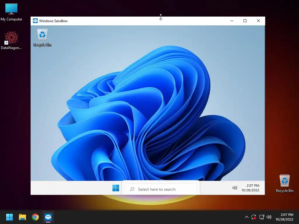Image resolution: width=299 pixels, height=224 pixels.
Task: Open the Recycle Bin inside Windows Sandbox
Action: click(42, 38)
